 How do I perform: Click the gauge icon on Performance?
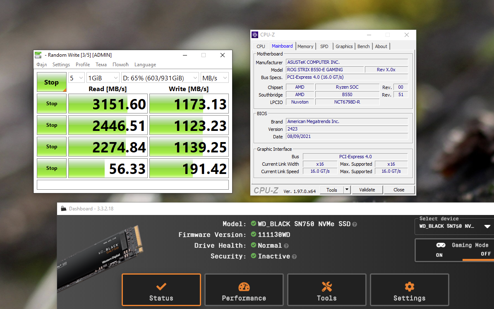(x=244, y=286)
